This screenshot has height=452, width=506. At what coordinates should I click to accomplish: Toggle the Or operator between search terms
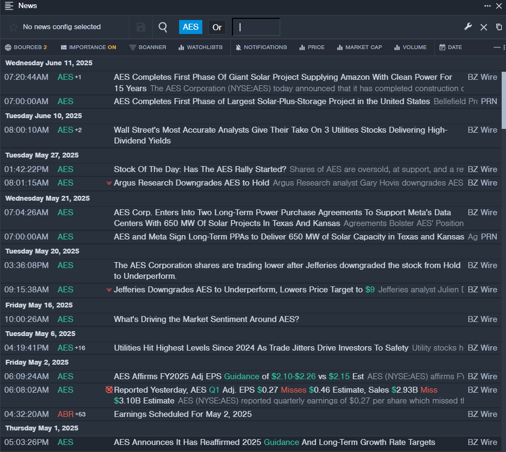pyautogui.click(x=217, y=27)
